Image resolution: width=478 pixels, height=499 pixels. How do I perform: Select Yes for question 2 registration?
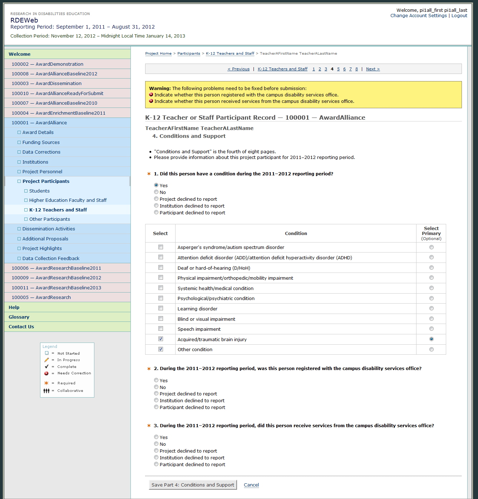click(156, 380)
